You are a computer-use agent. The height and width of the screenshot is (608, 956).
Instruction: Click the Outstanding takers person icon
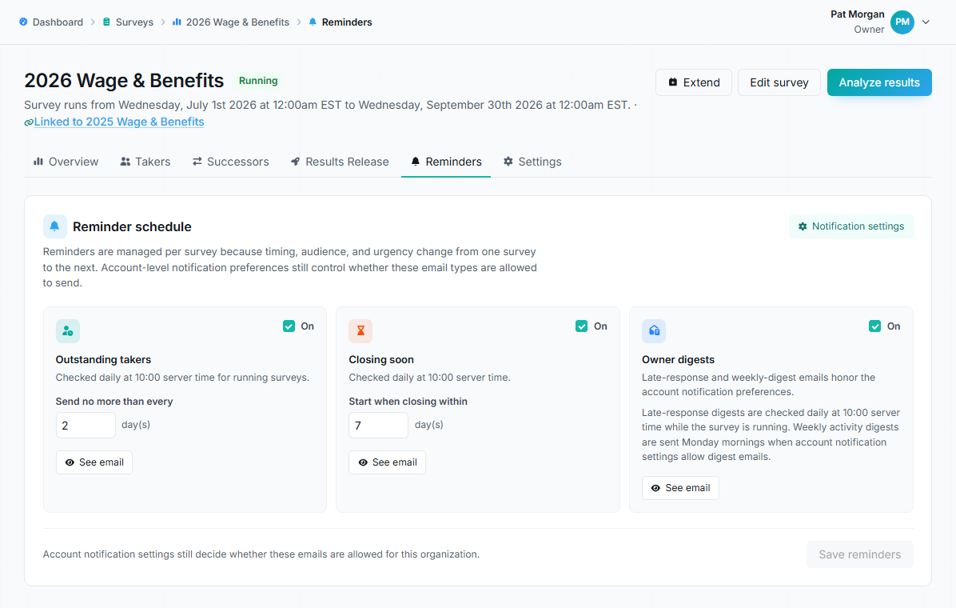point(68,331)
